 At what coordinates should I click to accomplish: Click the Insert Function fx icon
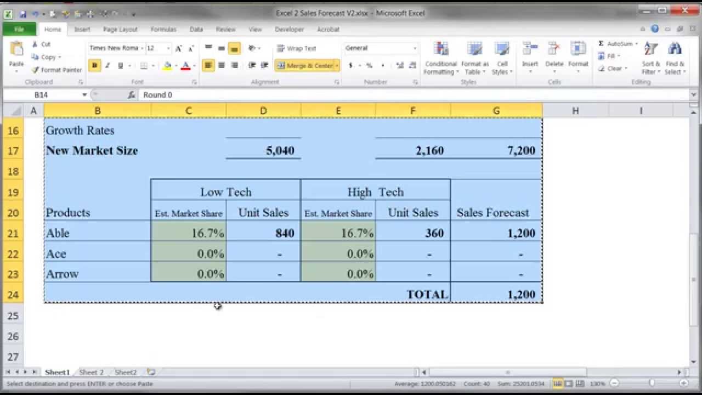coord(132,95)
